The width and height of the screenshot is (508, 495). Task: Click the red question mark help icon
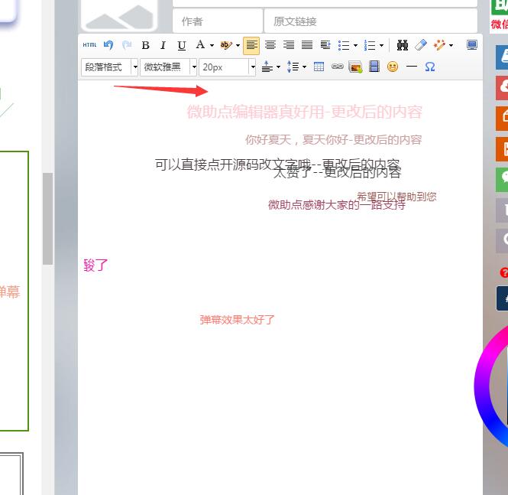[503, 272]
